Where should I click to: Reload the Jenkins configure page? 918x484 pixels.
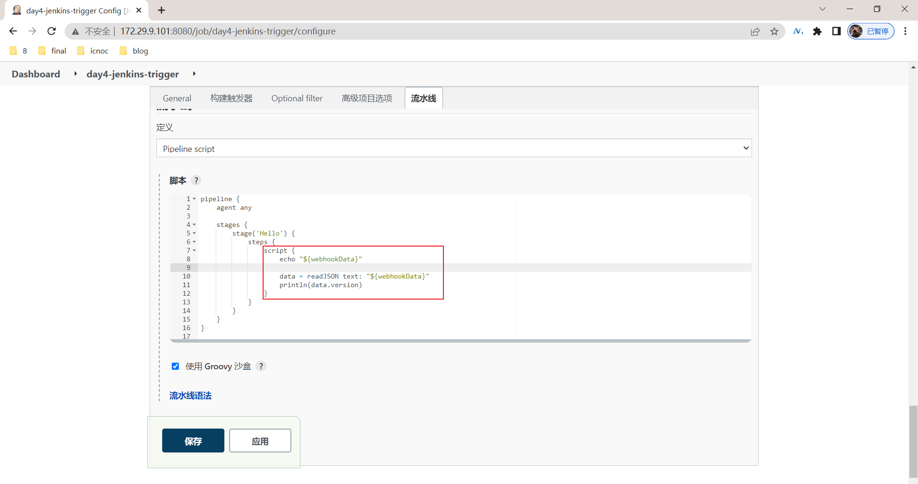(x=52, y=31)
